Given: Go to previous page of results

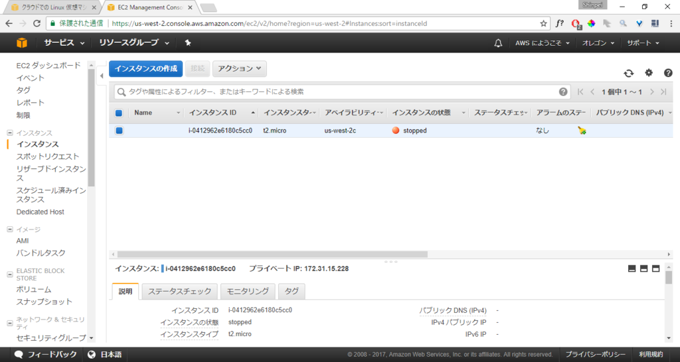Looking at the screenshot, I should (592, 91).
